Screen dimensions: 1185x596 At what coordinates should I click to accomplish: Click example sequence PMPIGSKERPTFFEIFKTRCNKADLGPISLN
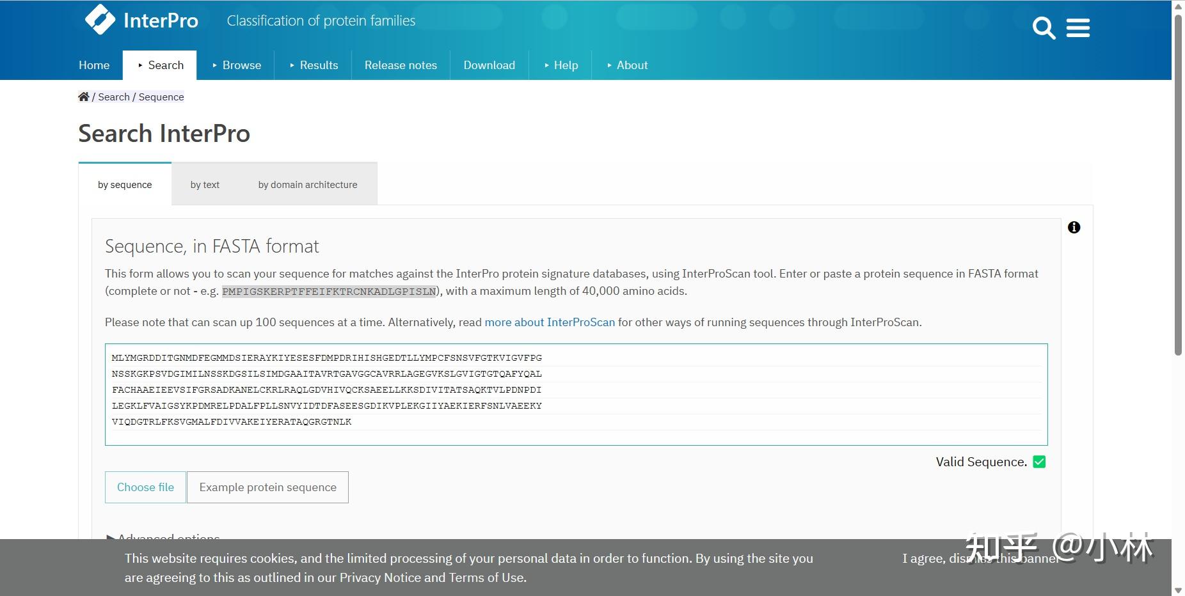tap(329, 291)
